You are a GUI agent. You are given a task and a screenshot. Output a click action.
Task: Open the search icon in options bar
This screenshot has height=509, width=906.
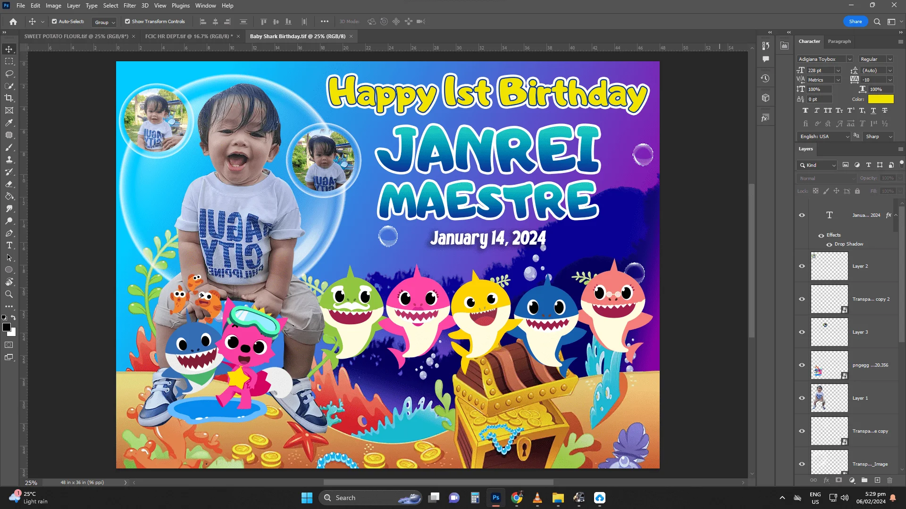[877, 22]
